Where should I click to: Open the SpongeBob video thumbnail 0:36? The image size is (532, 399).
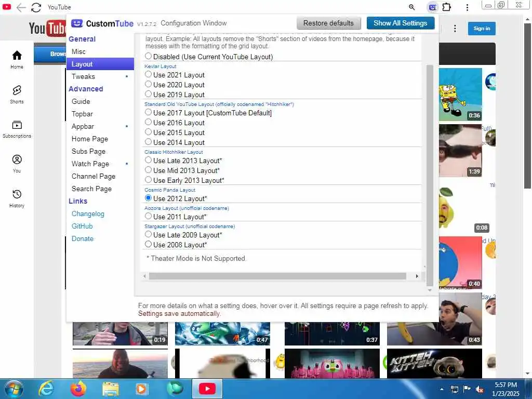[x=460, y=95]
